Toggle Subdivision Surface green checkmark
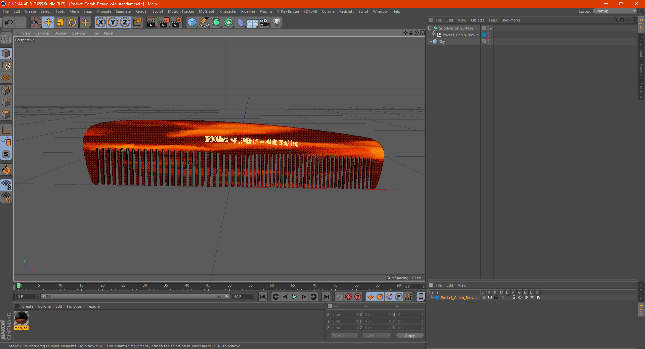 click(x=491, y=28)
